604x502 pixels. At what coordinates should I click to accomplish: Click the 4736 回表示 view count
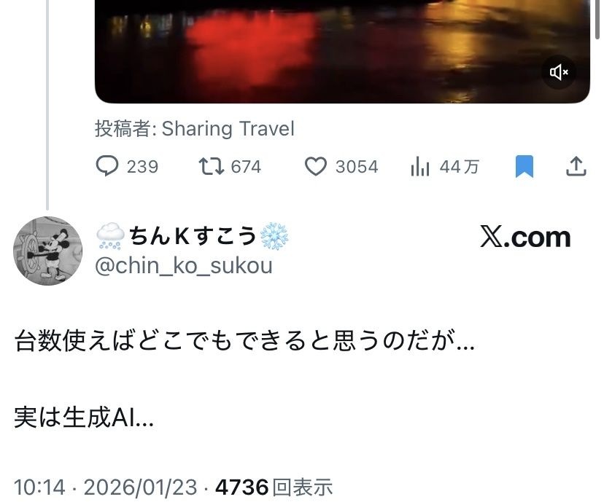pos(274,487)
